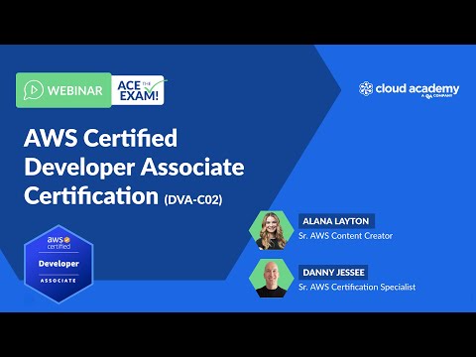476x357 pixels.
Task: Click the webinar play chat bubble icon
Action: (x=33, y=90)
